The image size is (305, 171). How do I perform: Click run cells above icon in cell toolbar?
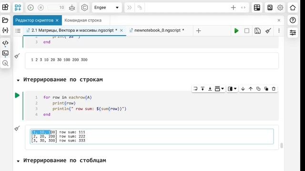(203, 89)
